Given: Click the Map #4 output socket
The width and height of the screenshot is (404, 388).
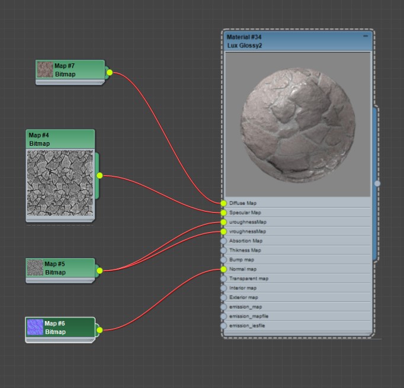Looking at the screenshot, I should 100,175.
